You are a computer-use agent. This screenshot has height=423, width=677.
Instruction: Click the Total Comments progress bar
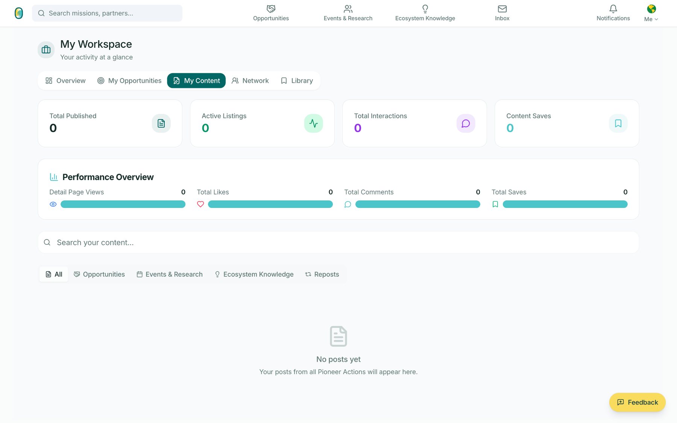[418, 204]
